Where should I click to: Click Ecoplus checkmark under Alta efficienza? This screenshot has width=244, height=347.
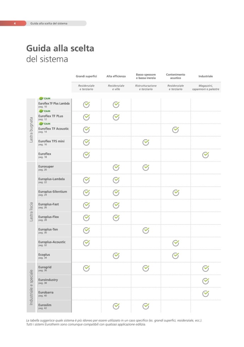click(116, 255)
